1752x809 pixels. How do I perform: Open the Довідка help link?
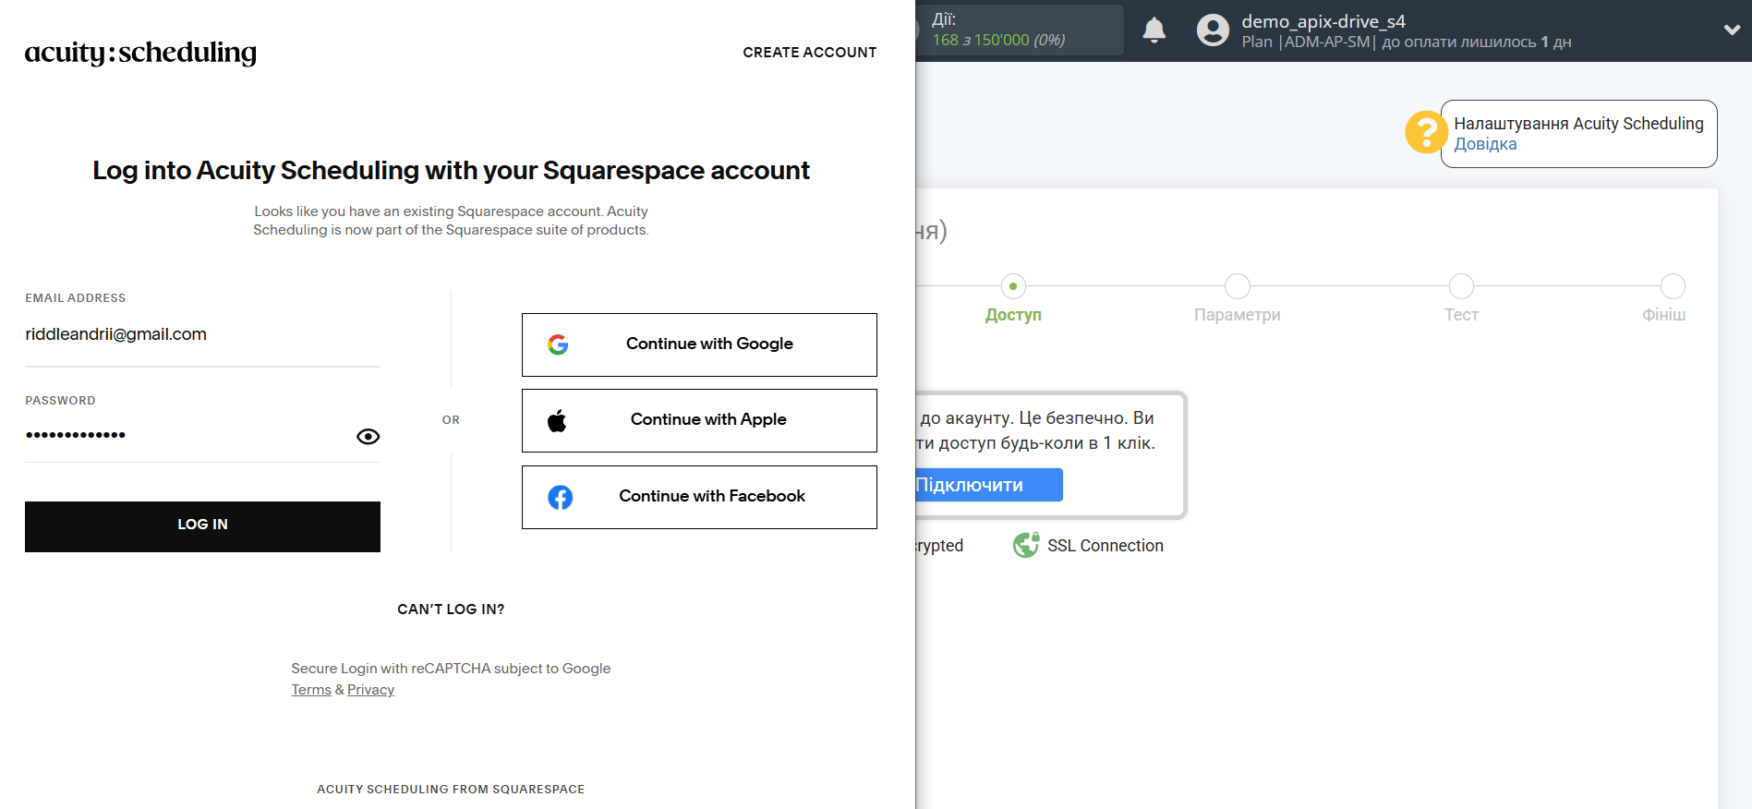coord(1485,144)
